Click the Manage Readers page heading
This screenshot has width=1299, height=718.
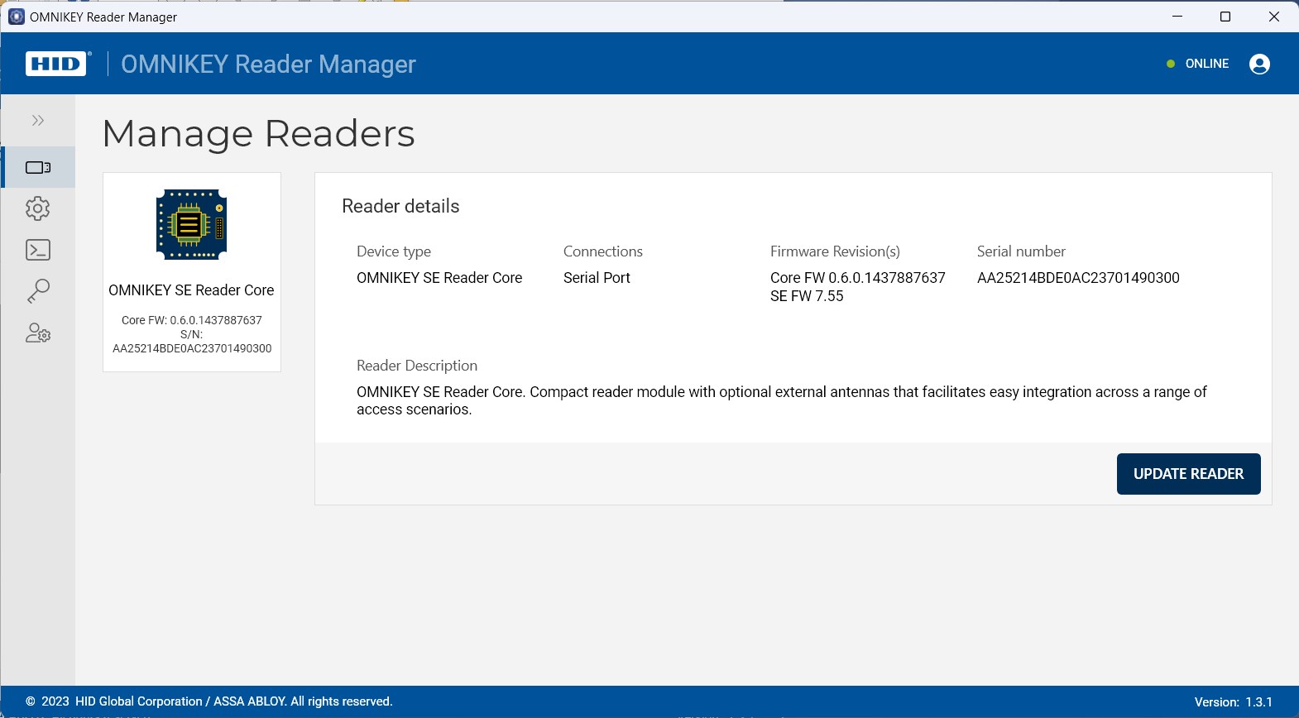click(x=258, y=133)
